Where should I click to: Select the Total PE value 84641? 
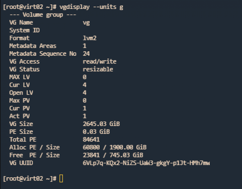coord(91,140)
